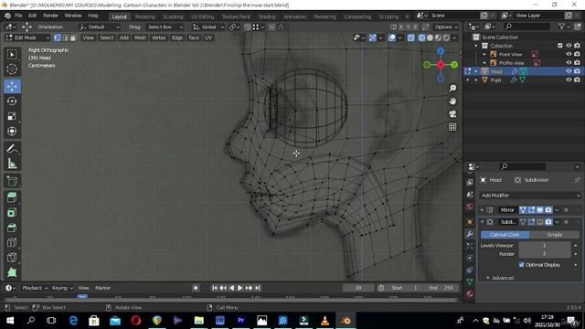The image size is (585, 329).
Task: Switch to Sculpting workspace tab
Action: pyautogui.click(x=173, y=16)
